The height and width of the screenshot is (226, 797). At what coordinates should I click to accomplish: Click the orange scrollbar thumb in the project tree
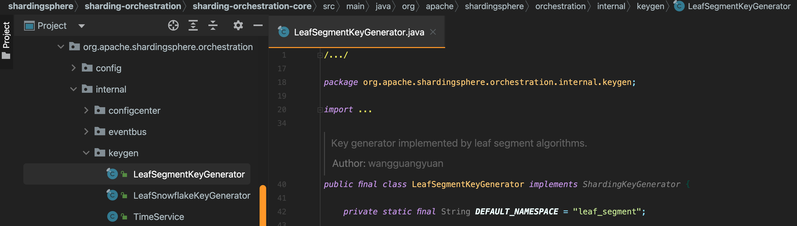pyautogui.click(x=263, y=205)
